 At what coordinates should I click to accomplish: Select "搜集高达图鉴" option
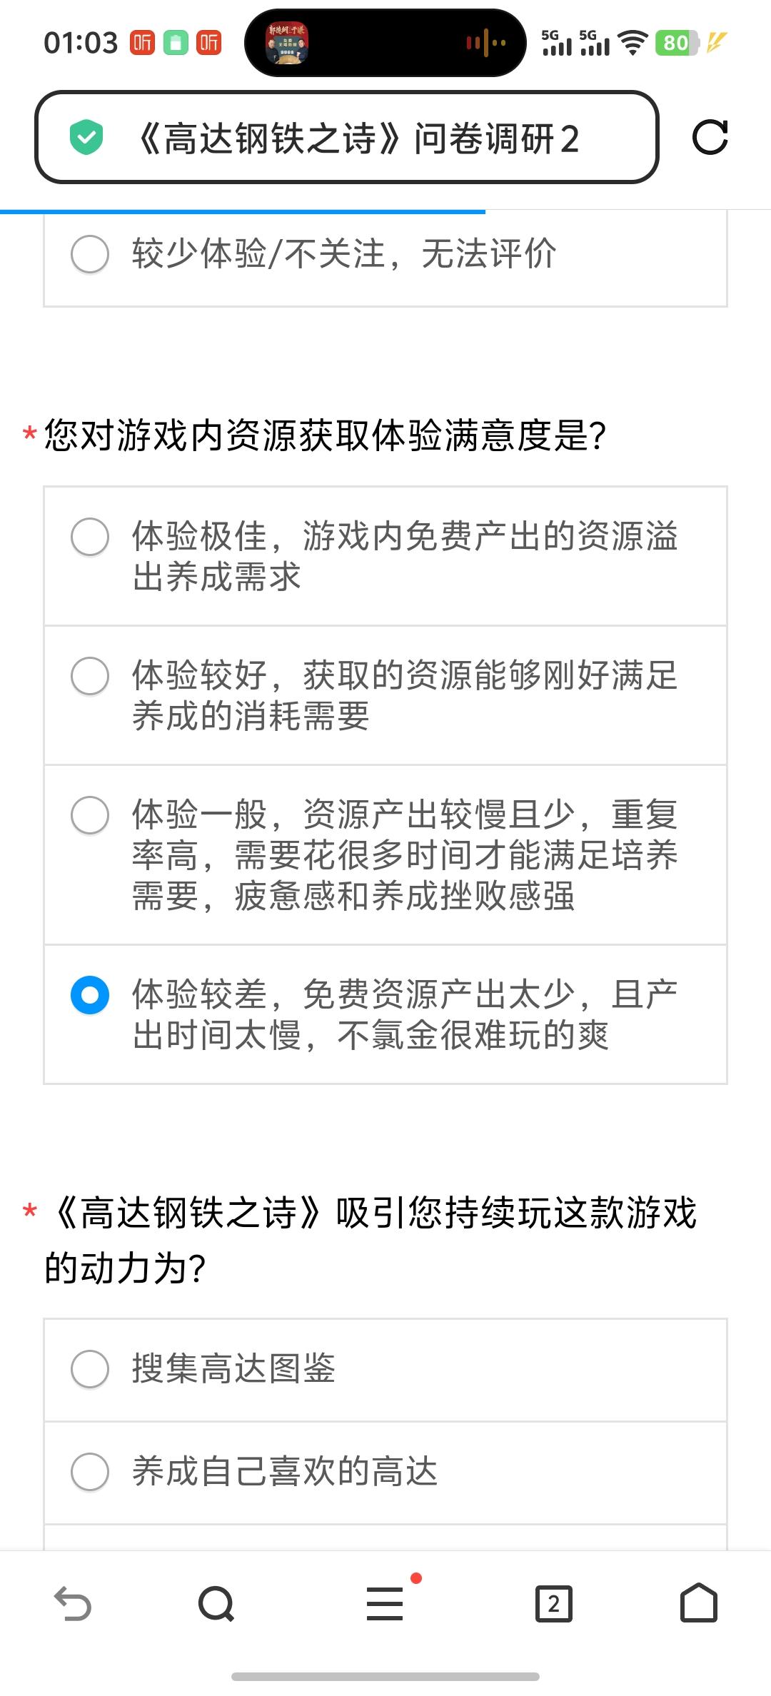point(90,1369)
